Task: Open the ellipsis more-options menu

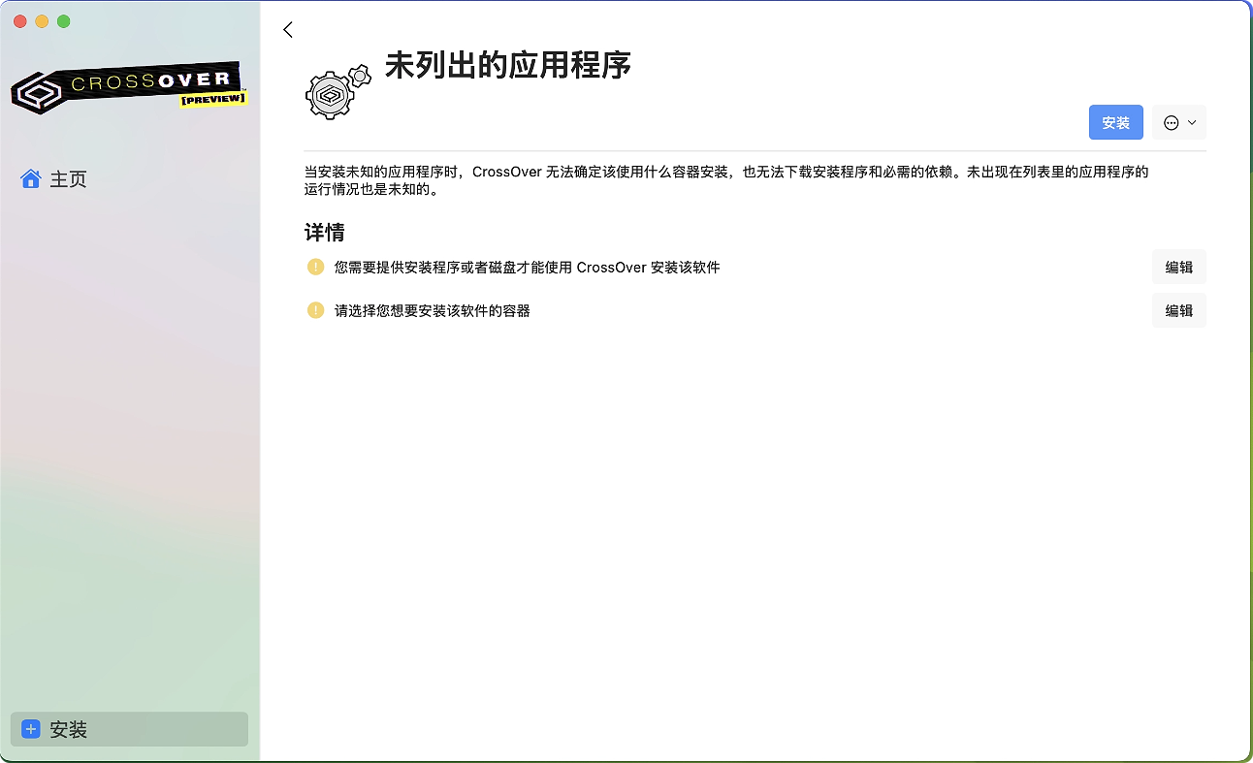Action: click(1171, 123)
